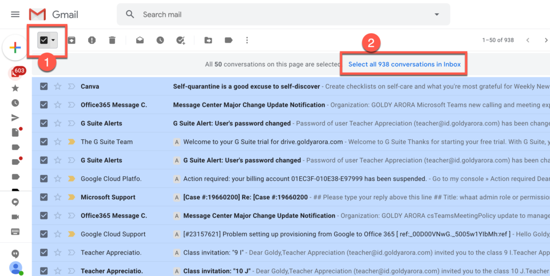Image resolution: width=550 pixels, height=276 pixels.
Task: Open Starred folder in sidebar
Action: pos(15,88)
